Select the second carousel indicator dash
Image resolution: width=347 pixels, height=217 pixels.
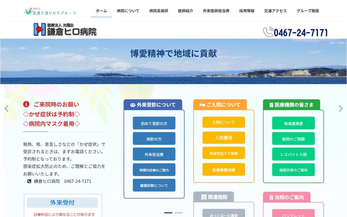pos(179,213)
